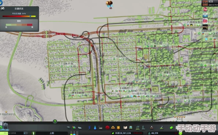
Task: Click the lightest green legend swatch
Action: click(x=8, y=25)
